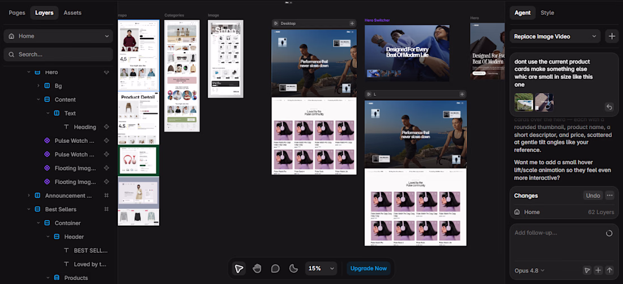Select the Hero Switcher canvas preview

(x=407, y=53)
